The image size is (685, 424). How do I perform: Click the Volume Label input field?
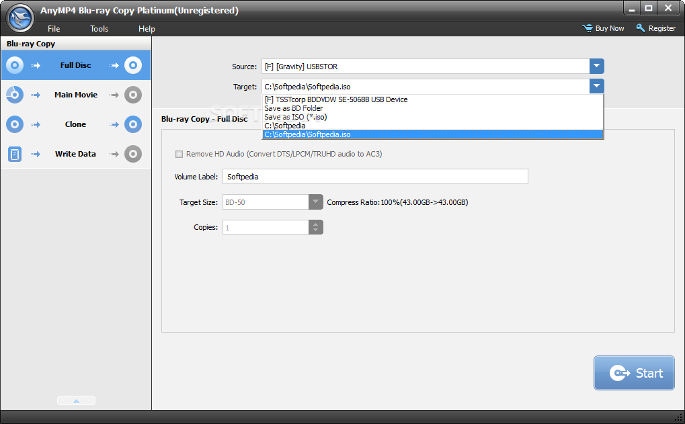375,177
